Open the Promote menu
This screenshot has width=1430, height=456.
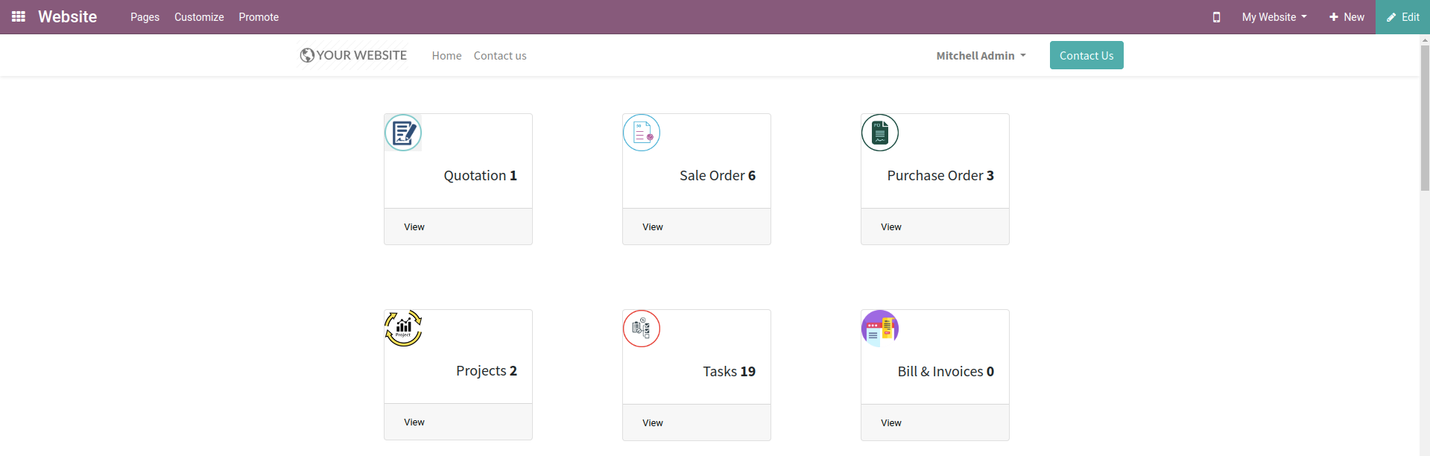point(259,17)
